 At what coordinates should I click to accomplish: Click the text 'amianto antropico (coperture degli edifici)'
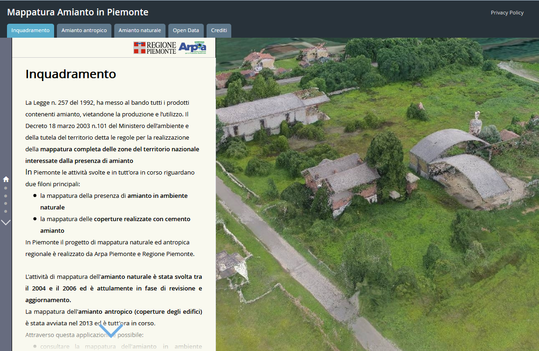tap(140, 312)
